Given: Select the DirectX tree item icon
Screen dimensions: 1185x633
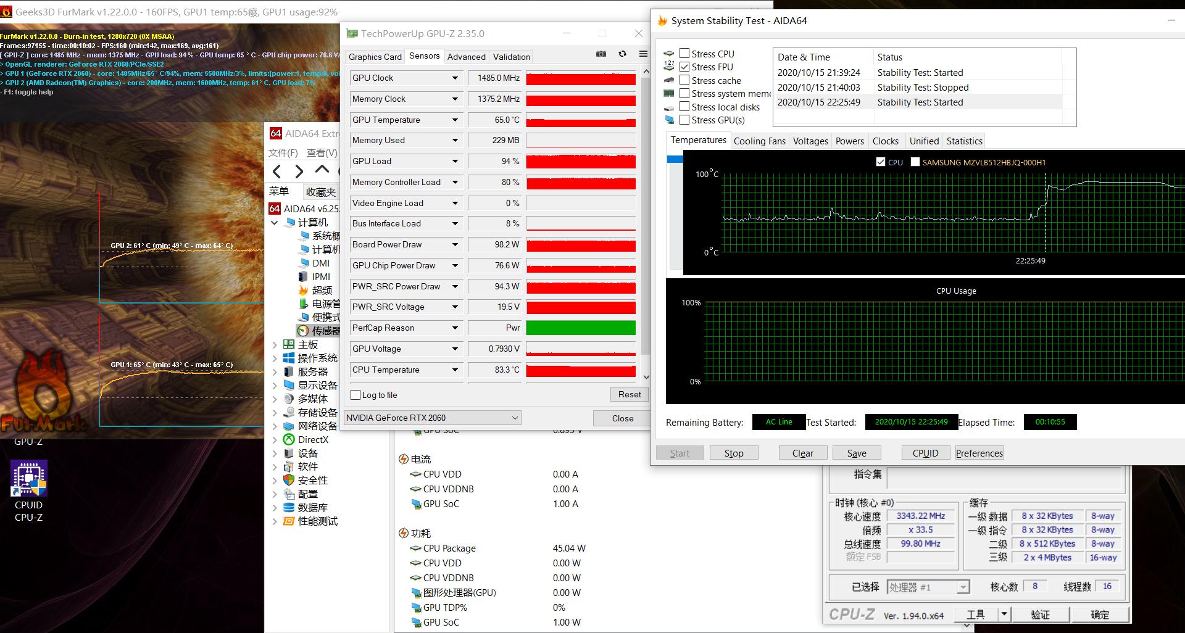Looking at the screenshot, I should (288, 439).
